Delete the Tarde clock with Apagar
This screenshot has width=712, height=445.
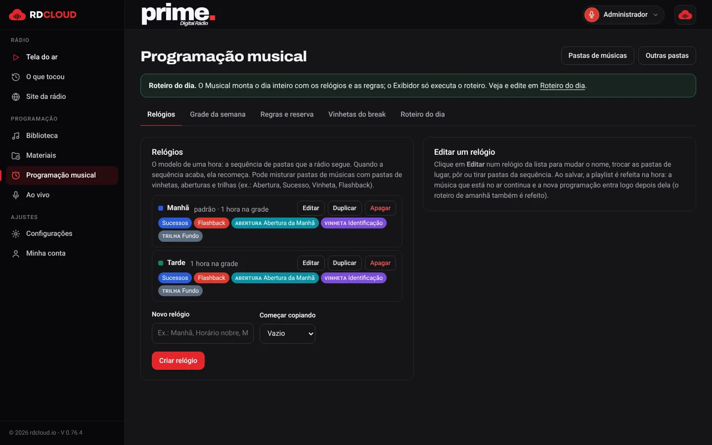coord(380,263)
